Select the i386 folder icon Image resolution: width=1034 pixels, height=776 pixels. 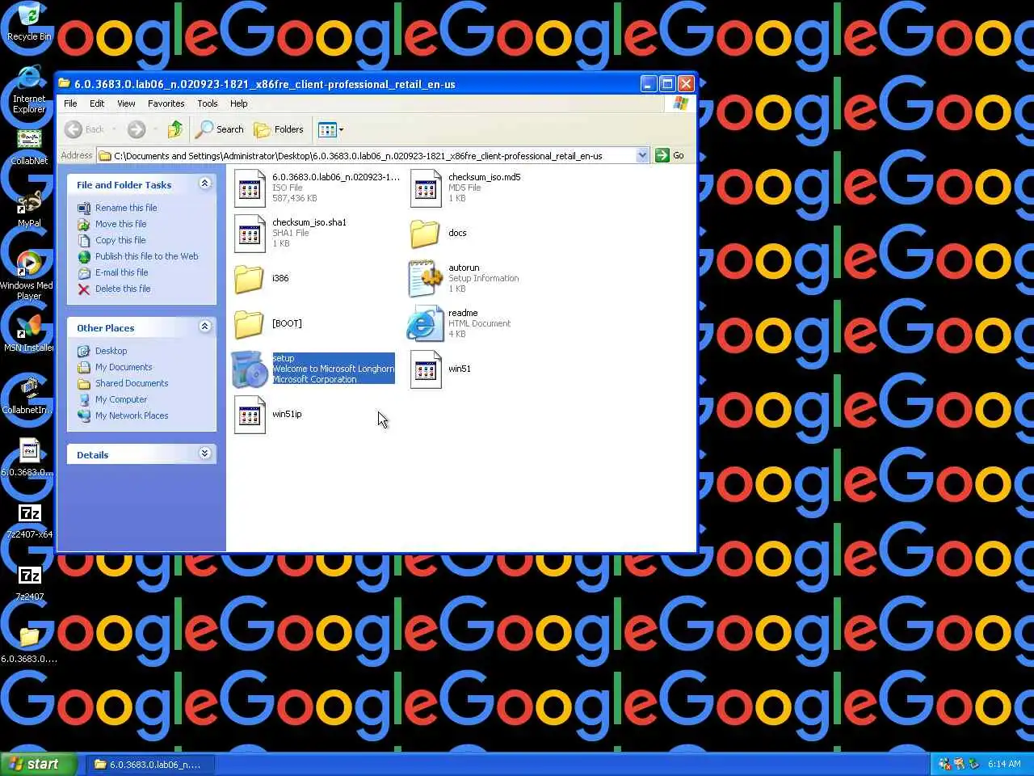point(249,279)
